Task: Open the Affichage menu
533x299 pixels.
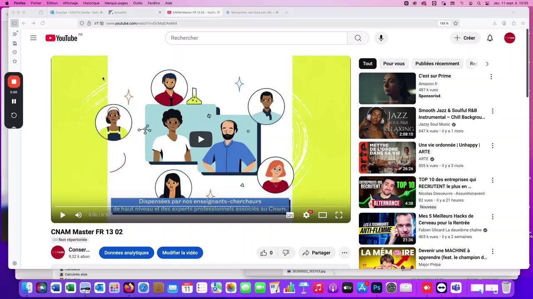Action: click(70, 3)
